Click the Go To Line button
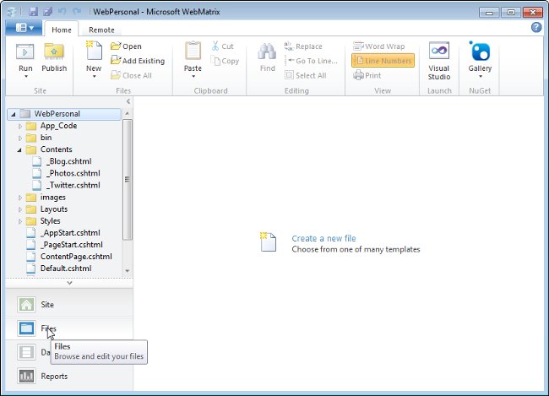549x396 pixels. coord(311,61)
